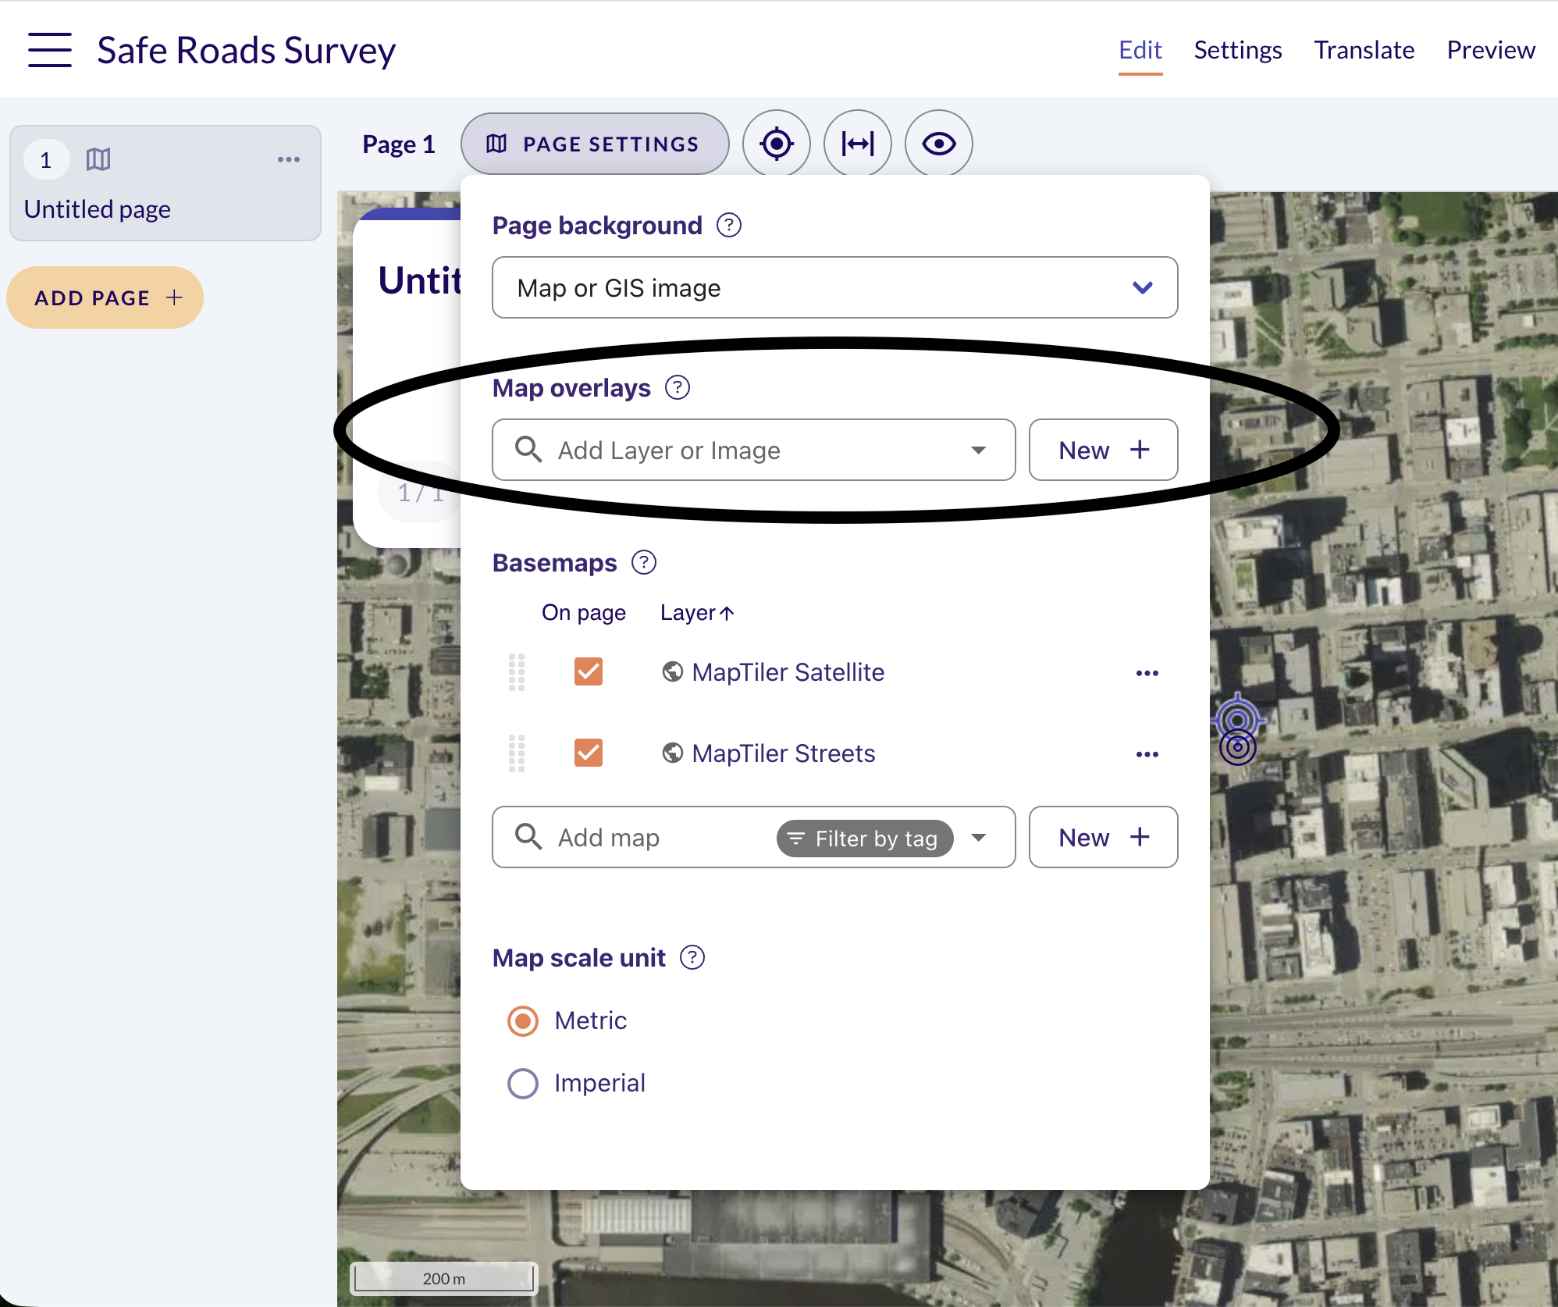The image size is (1558, 1307).
Task: Focus the Add Layer or Image field
Action: pyautogui.click(x=754, y=450)
